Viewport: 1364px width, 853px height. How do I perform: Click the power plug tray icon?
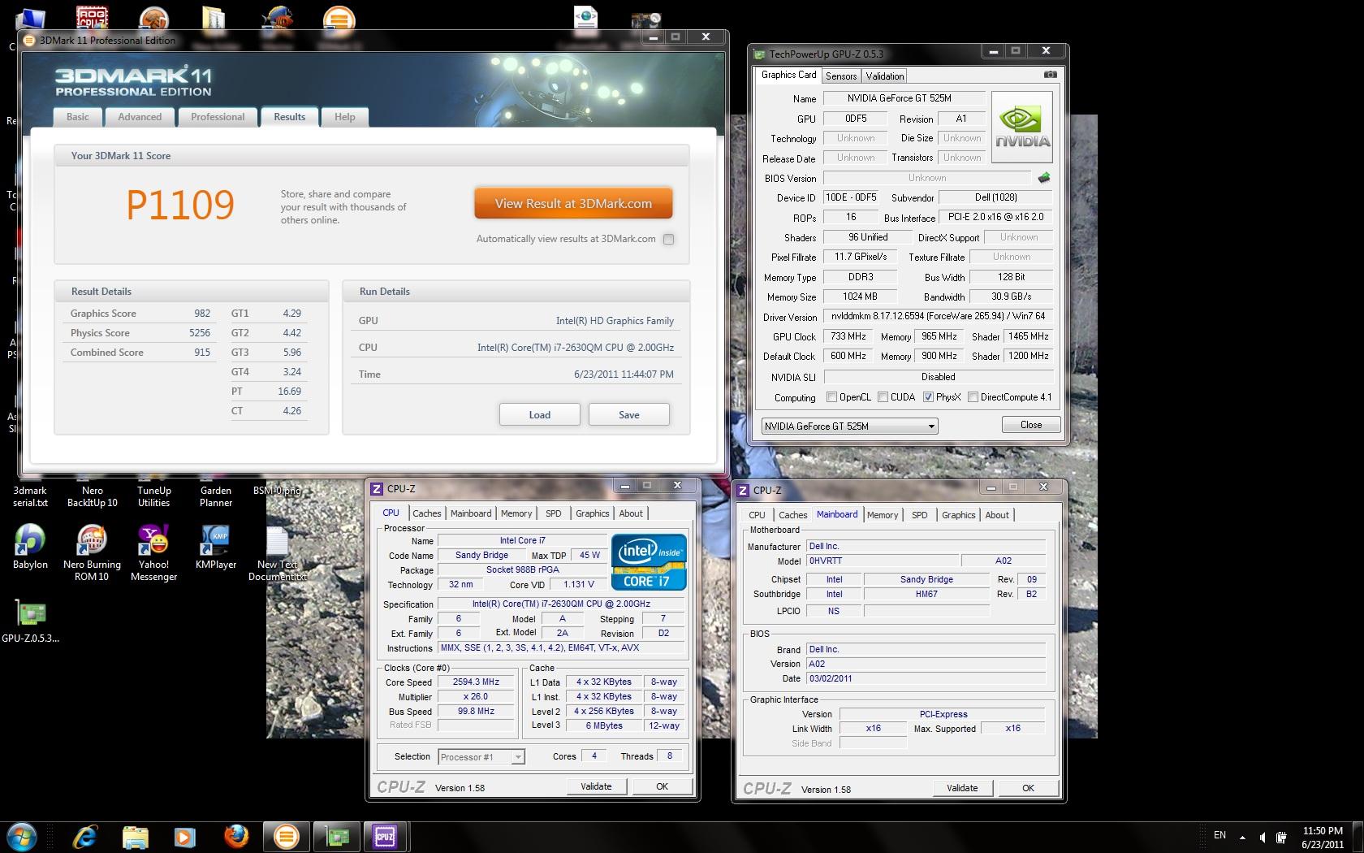(x=1281, y=837)
